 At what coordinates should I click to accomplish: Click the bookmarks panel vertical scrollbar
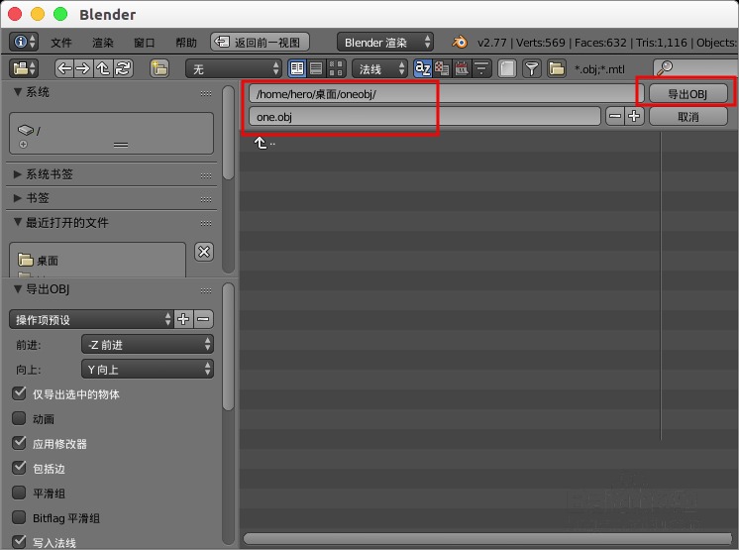(x=228, y=133)
